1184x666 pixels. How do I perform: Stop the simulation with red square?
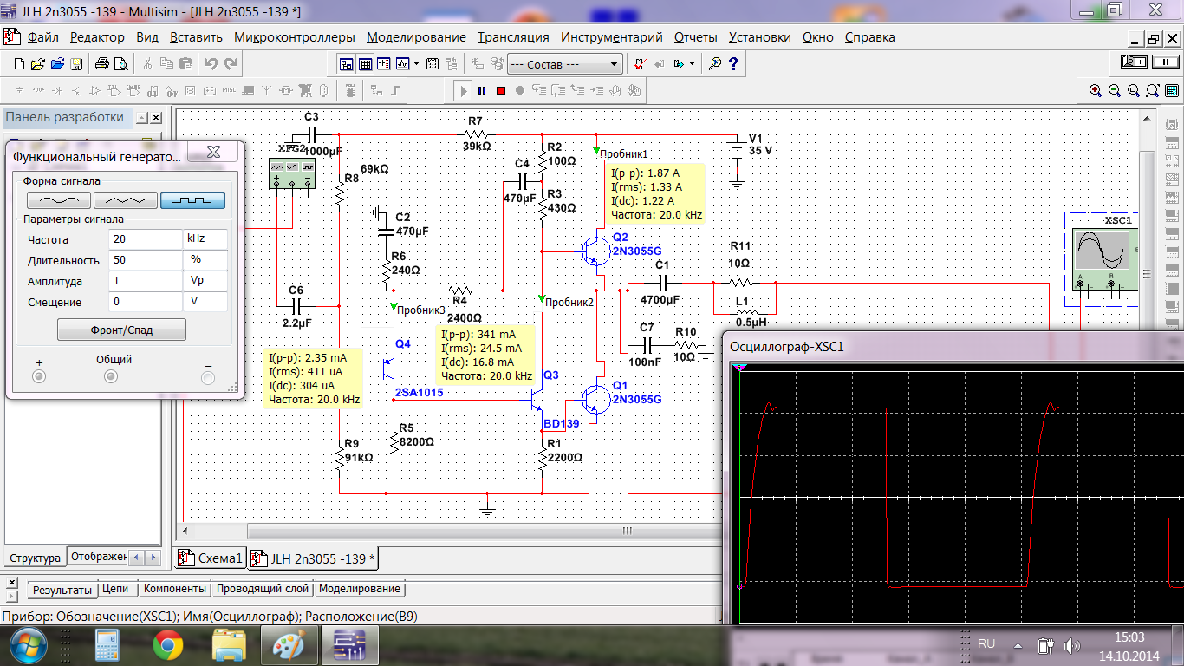pos(501,90)
